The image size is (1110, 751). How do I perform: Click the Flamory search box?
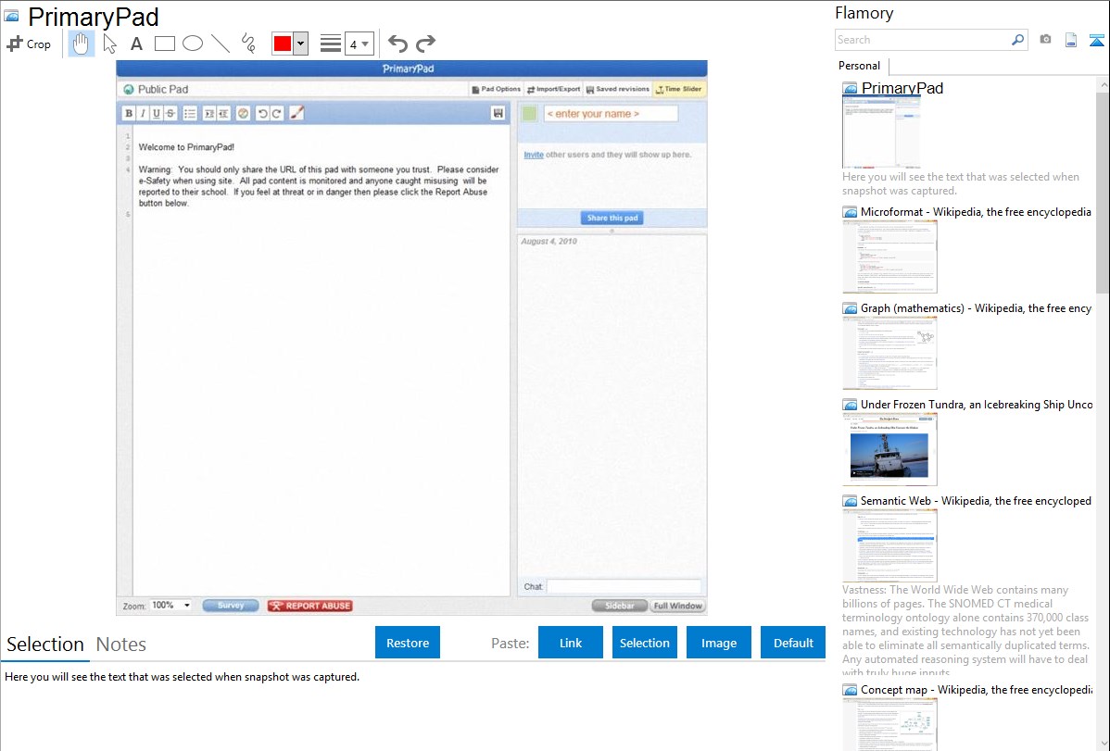pos(922,40)
